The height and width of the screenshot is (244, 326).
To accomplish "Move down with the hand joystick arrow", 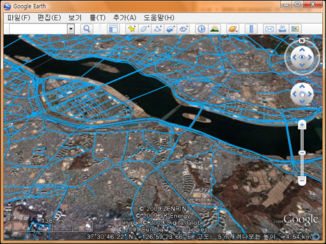I will pos(302,102).
